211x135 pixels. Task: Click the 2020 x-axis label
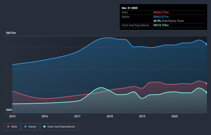coord(175,116)
